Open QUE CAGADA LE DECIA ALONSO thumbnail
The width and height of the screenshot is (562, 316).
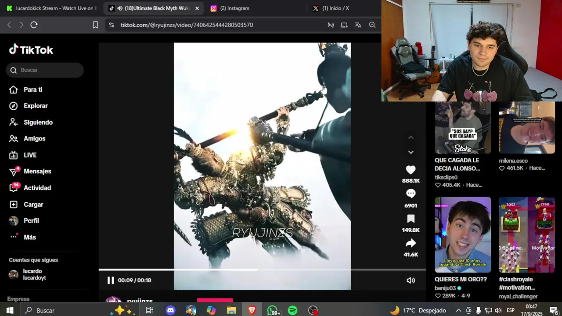click(x=463, y=128)
